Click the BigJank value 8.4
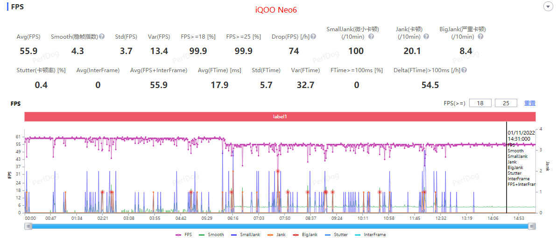This screenshot has height=238, width=556. [465, 51]
